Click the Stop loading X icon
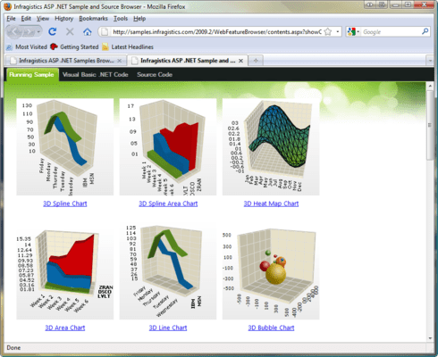 pyautogui.click(x=70, y=31)
